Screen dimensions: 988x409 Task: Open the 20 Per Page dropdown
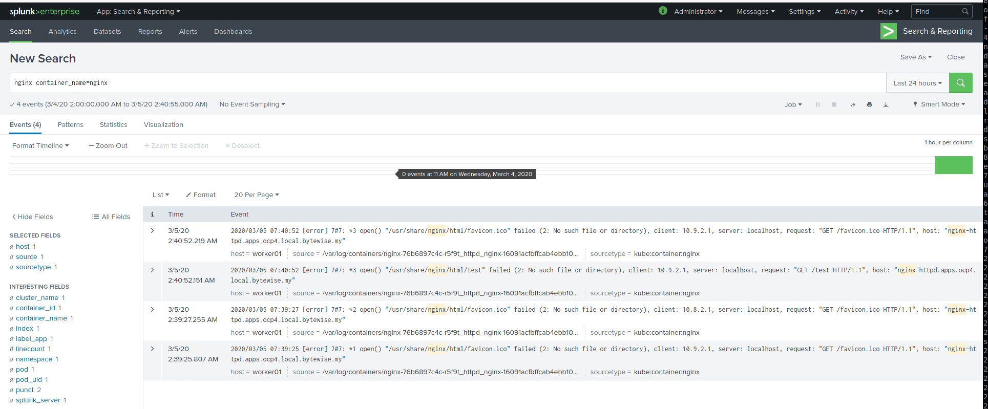click(256, 195)
